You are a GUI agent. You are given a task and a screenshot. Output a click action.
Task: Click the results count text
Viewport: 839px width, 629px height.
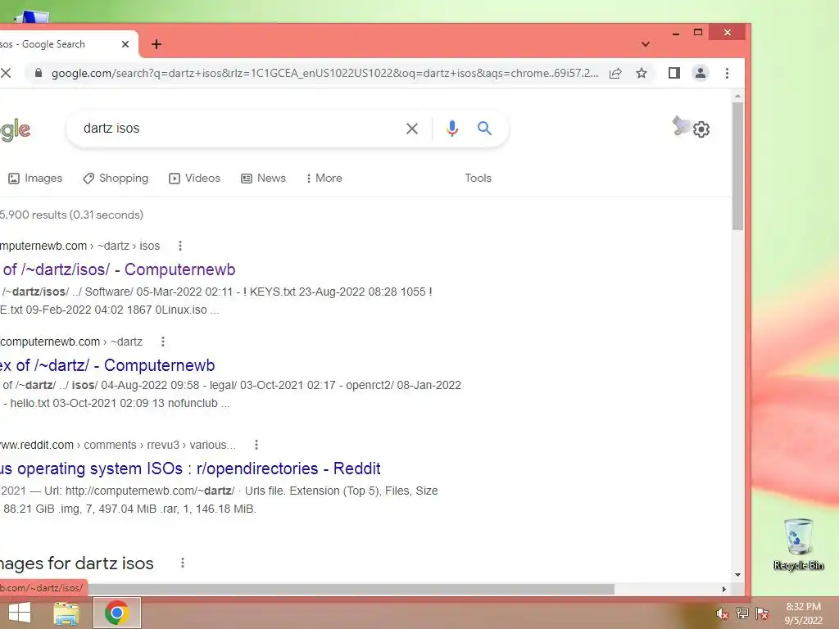tap(72, 215)
